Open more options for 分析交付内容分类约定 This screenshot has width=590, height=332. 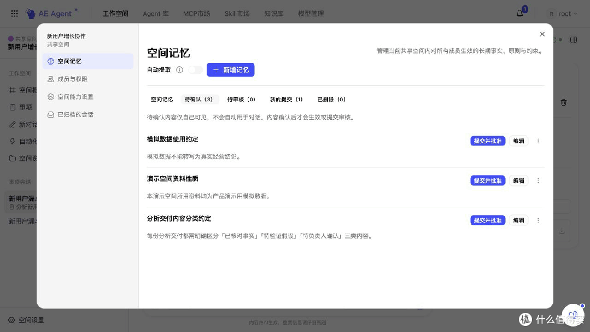[538, 220]
